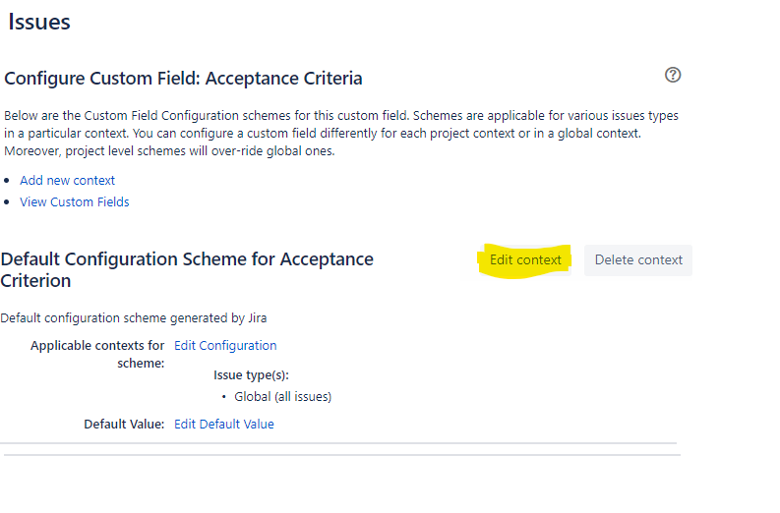
Task: Click the bullet beside View Custom Fields
Action: point(8,202)
